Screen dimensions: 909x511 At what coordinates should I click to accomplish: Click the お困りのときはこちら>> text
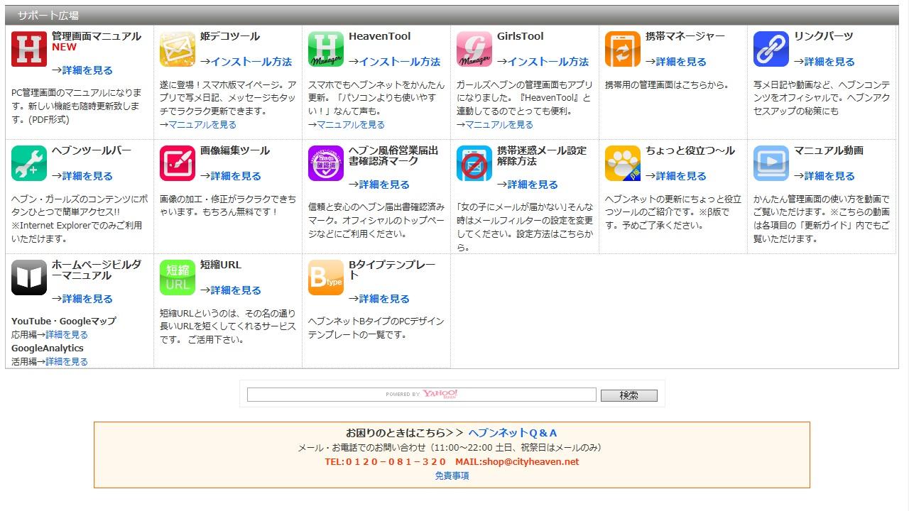tap(404, 433)
